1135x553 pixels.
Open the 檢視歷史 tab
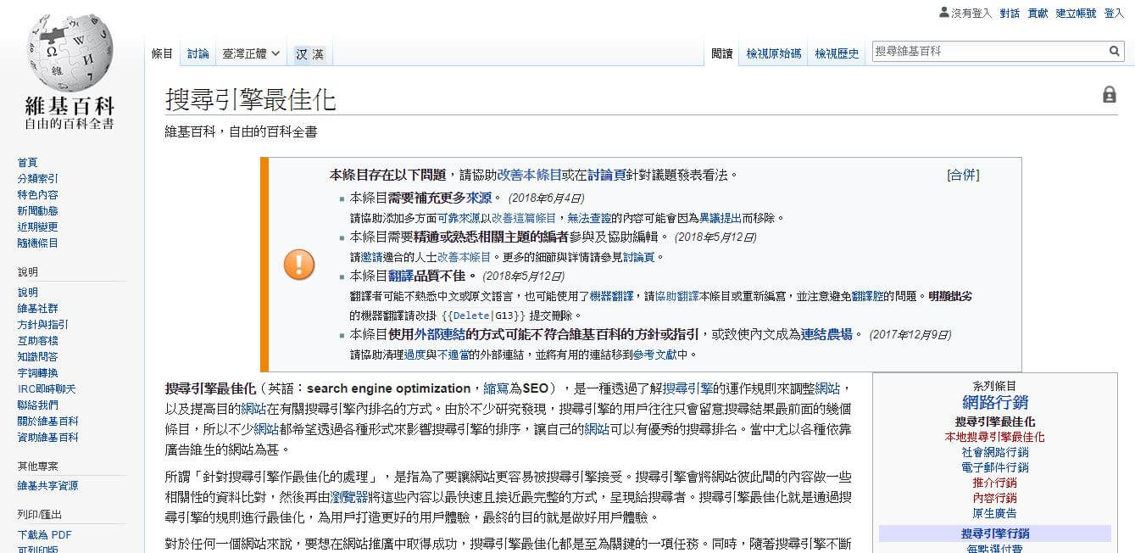pyautogui.click(x=837, y=53)
